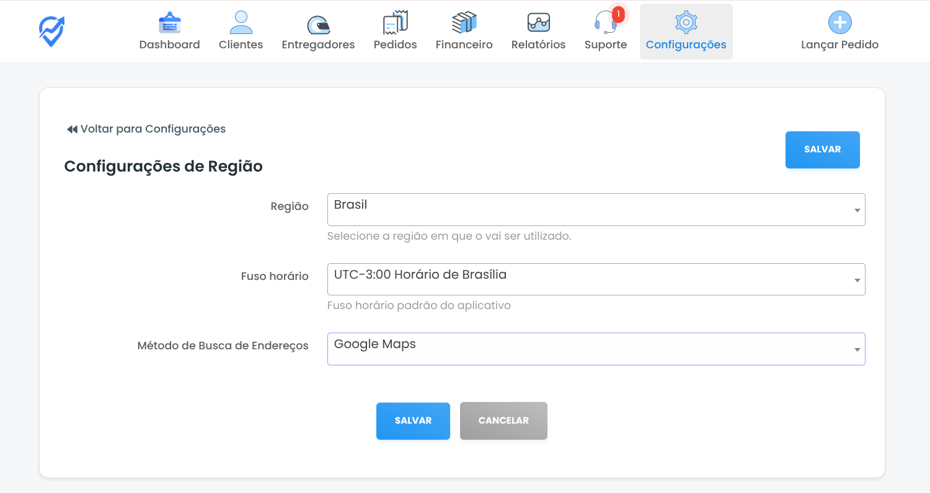
Task: Click the blue checkmark logo
Action: click(x=51, y=32)
